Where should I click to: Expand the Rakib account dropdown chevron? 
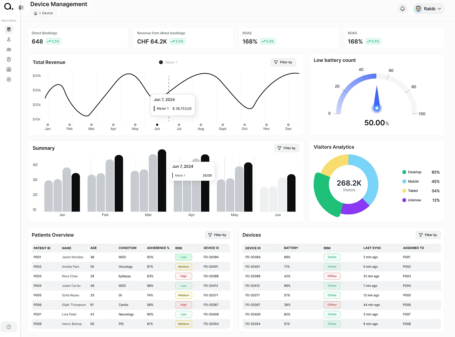pos(439,9)
